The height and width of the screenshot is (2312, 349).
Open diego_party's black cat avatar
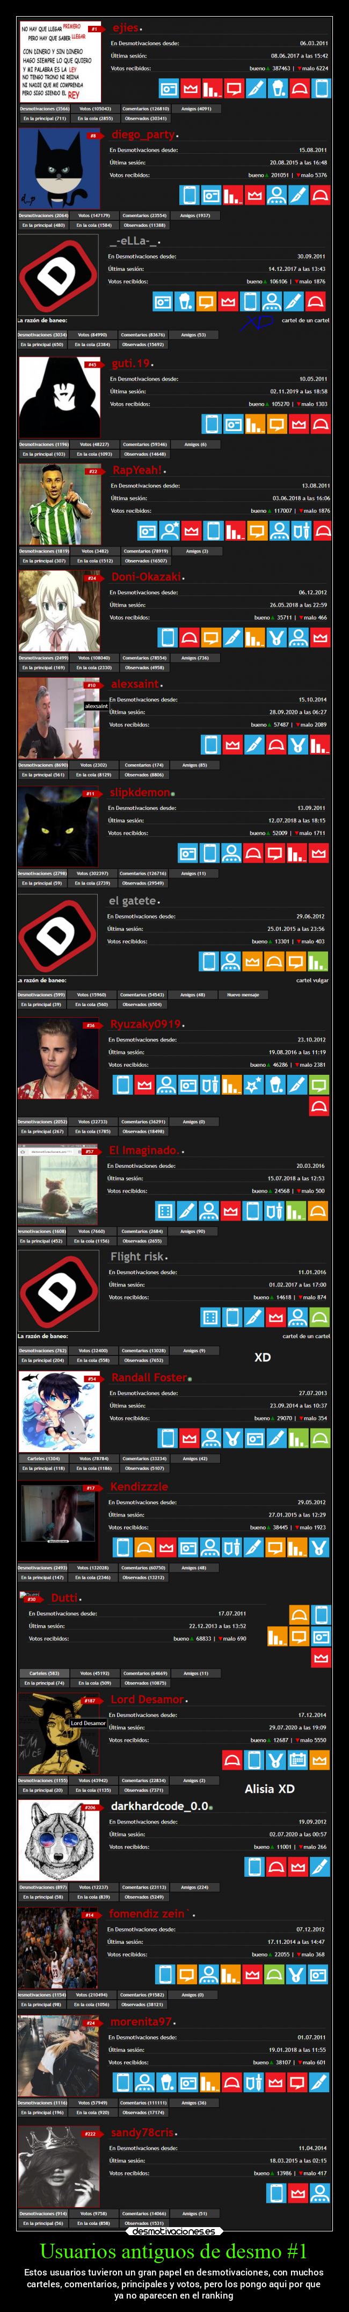pyautogui.click(x=59, y=169)
